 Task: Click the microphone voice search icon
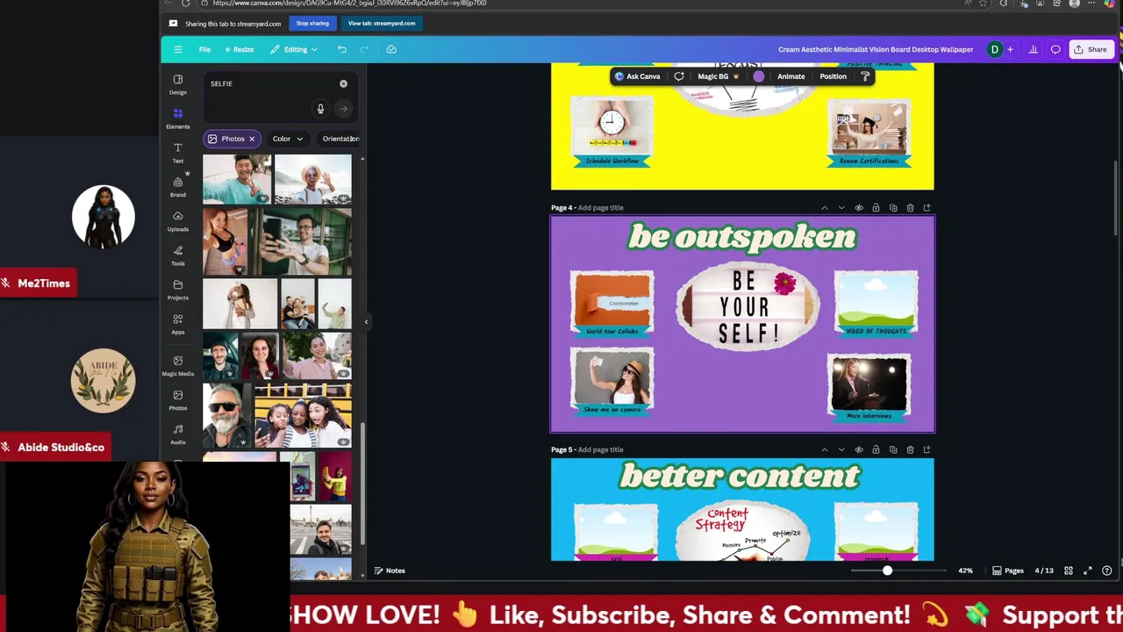tap(320, 109)
